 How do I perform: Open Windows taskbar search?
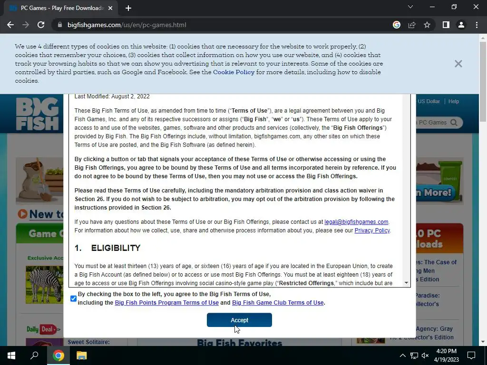click(34, 355)
